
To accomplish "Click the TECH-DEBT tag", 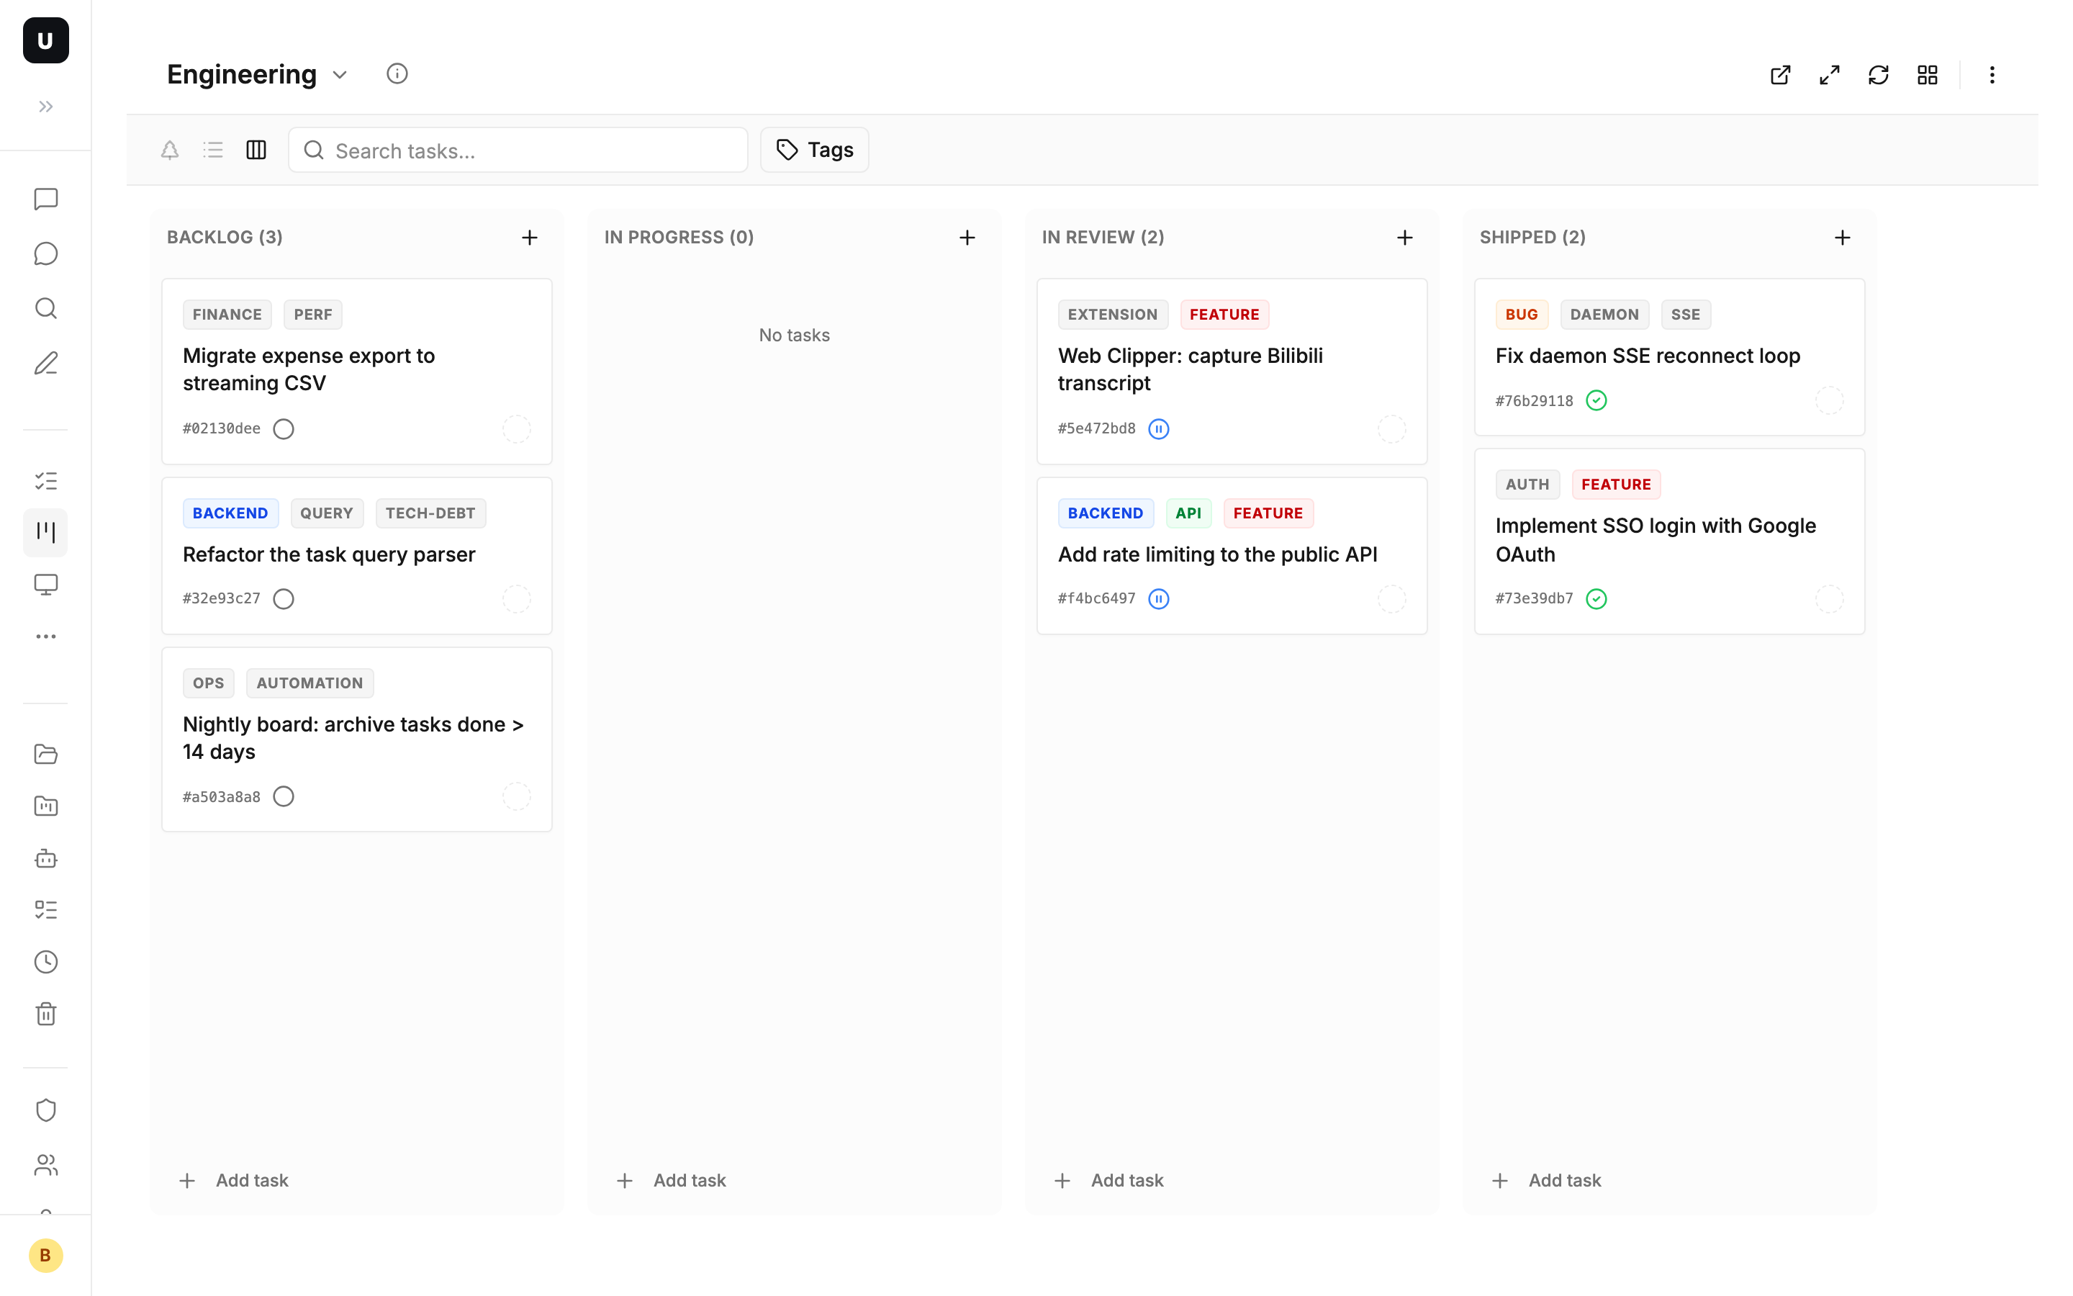I will pos(430,513).
